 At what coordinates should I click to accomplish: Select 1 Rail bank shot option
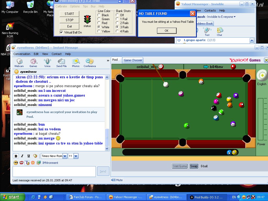[117, 19]
